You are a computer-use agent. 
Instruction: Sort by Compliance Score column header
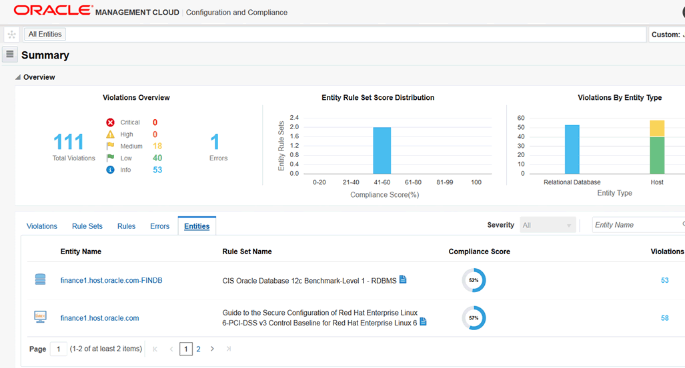pyautogui.click(x=480, y=252)
